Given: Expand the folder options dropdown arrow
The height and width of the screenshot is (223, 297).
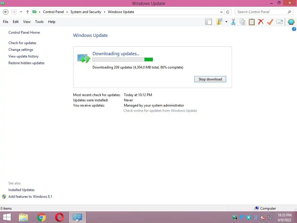Looking at the screenshot, I should tap(226, 22).
